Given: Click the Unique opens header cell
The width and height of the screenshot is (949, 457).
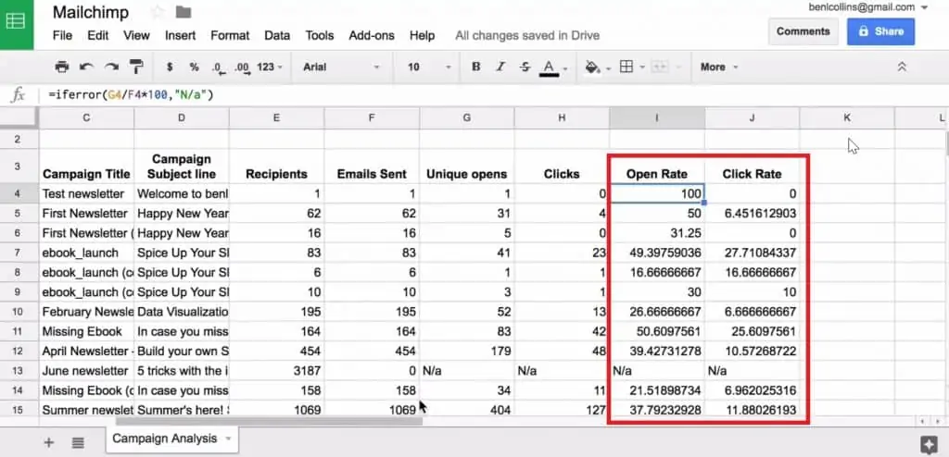Looking at the screenshot, I should 467,165.
